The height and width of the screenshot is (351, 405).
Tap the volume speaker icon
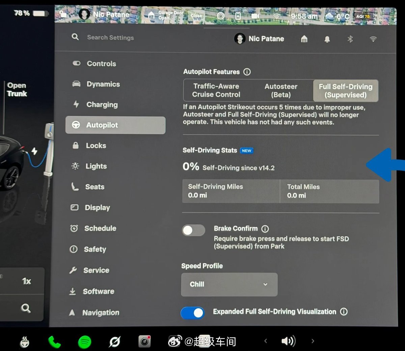289,341
